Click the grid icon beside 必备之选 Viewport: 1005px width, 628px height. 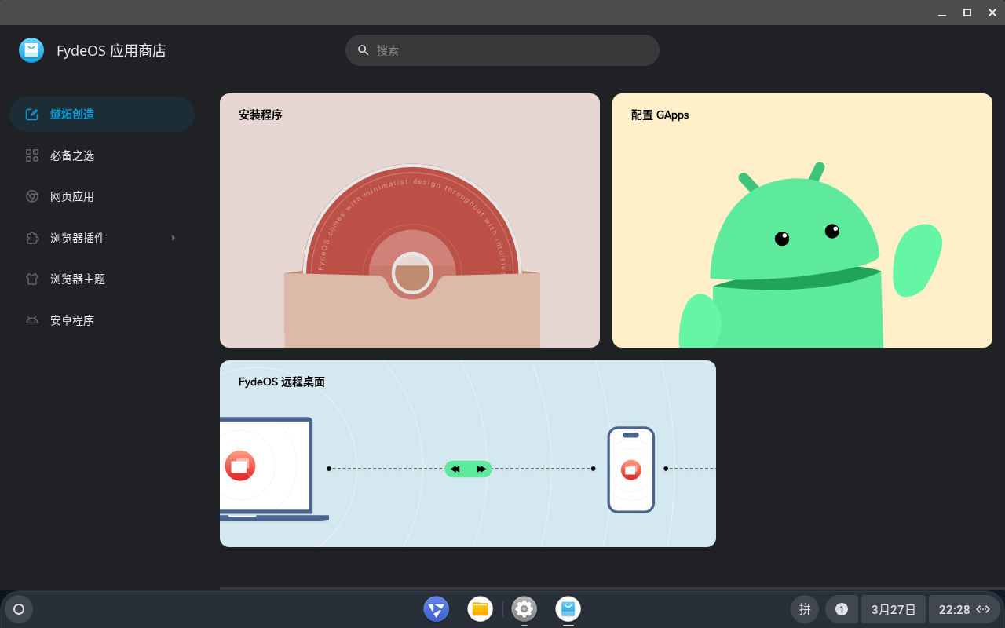[x=32, y=155]
